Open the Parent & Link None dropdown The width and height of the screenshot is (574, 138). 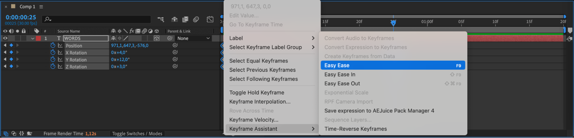point(193,38)
